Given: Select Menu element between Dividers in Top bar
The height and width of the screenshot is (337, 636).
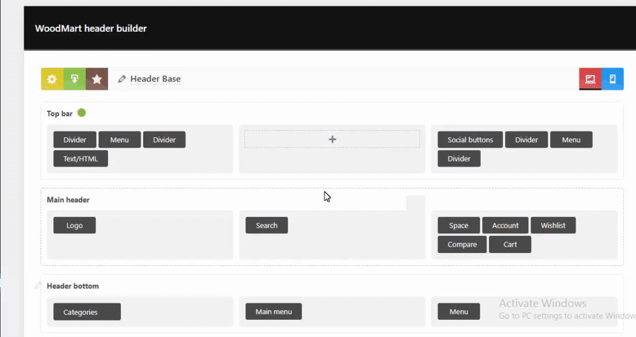Looking at the screenshot, I should coord(120,139).
